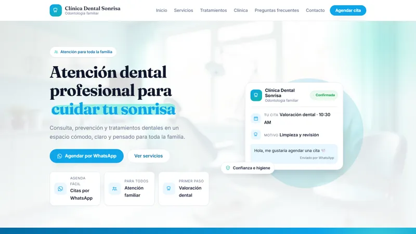Select Clínica in the top navigation
Screen dimensions: 416x234
241,10
